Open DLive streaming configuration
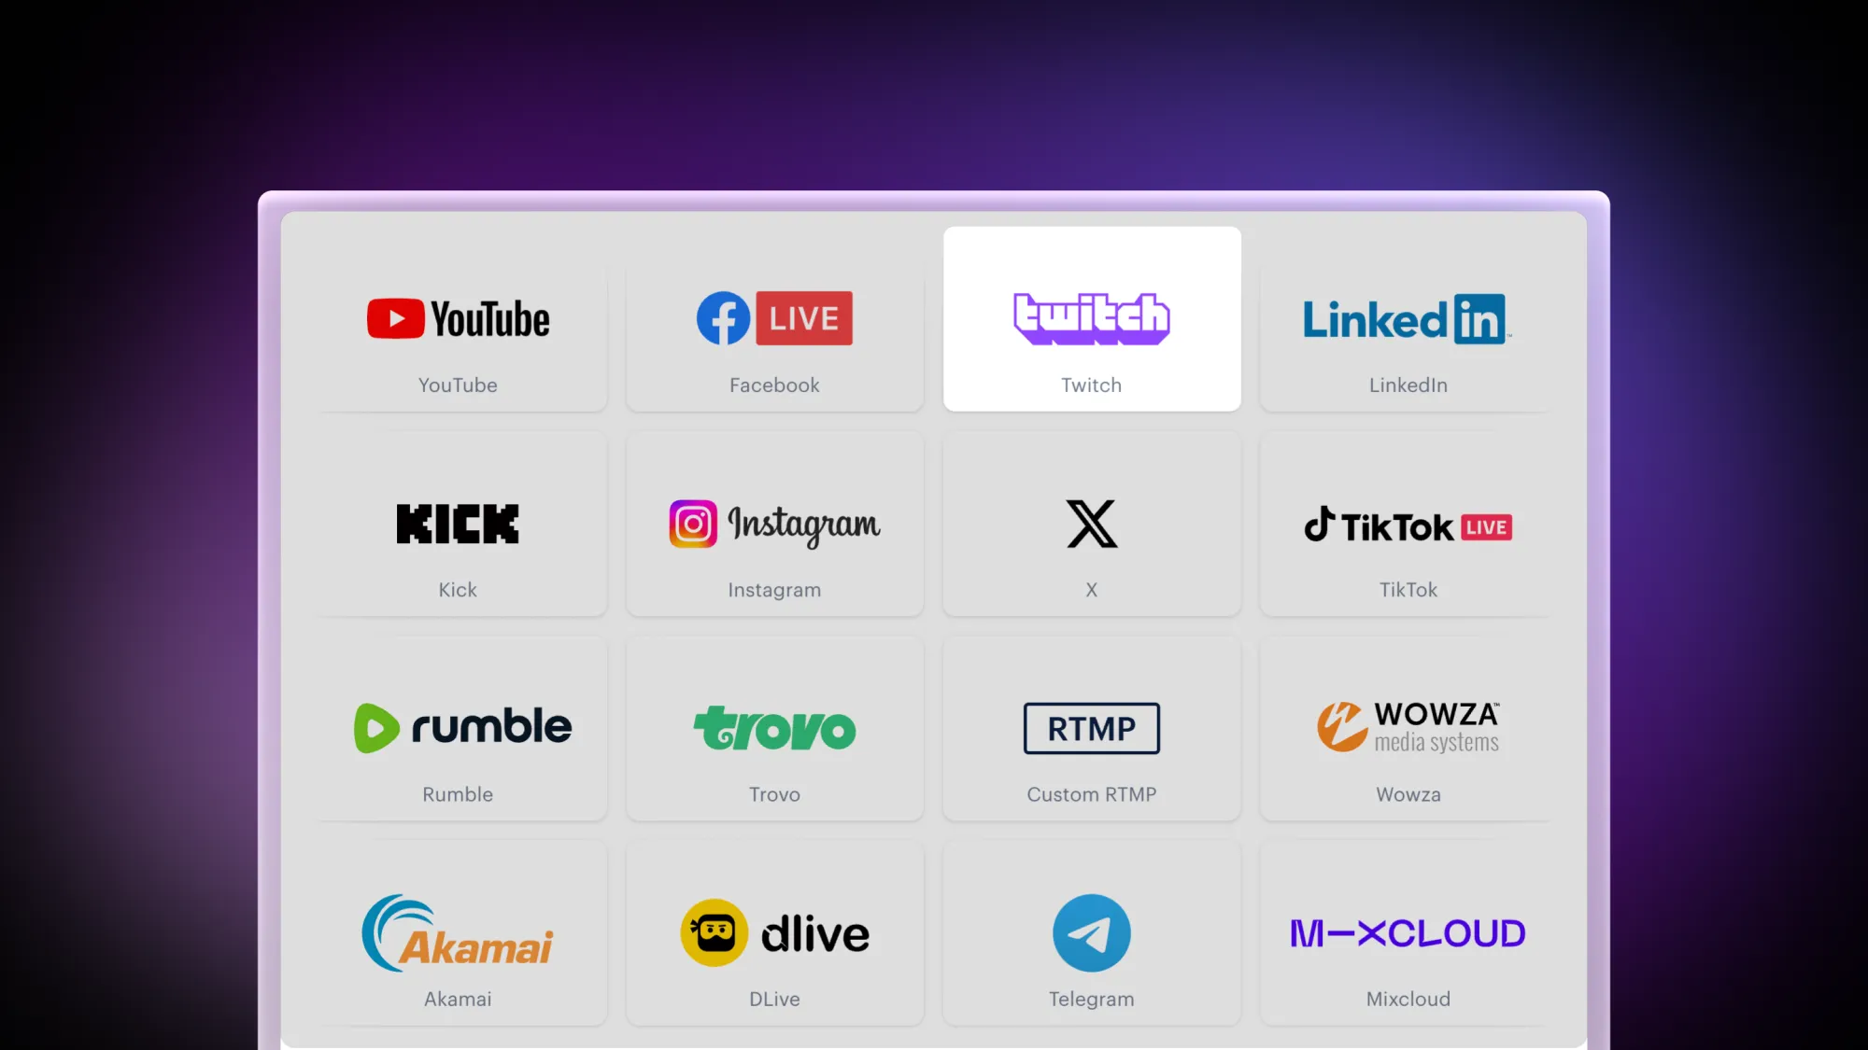The width and height of the screenshot is (1868, 1050). point(773,933)
